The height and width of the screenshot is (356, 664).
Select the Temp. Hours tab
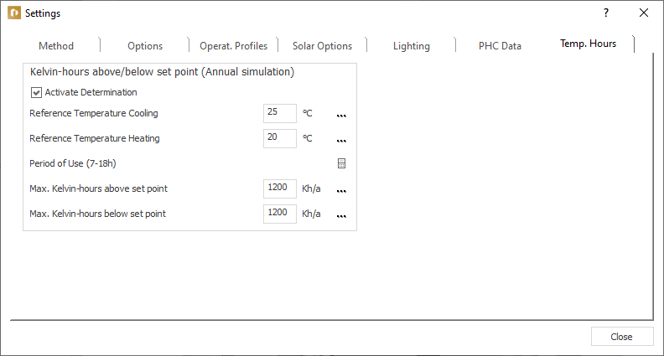pyautogui.click(x=588, y=44)
